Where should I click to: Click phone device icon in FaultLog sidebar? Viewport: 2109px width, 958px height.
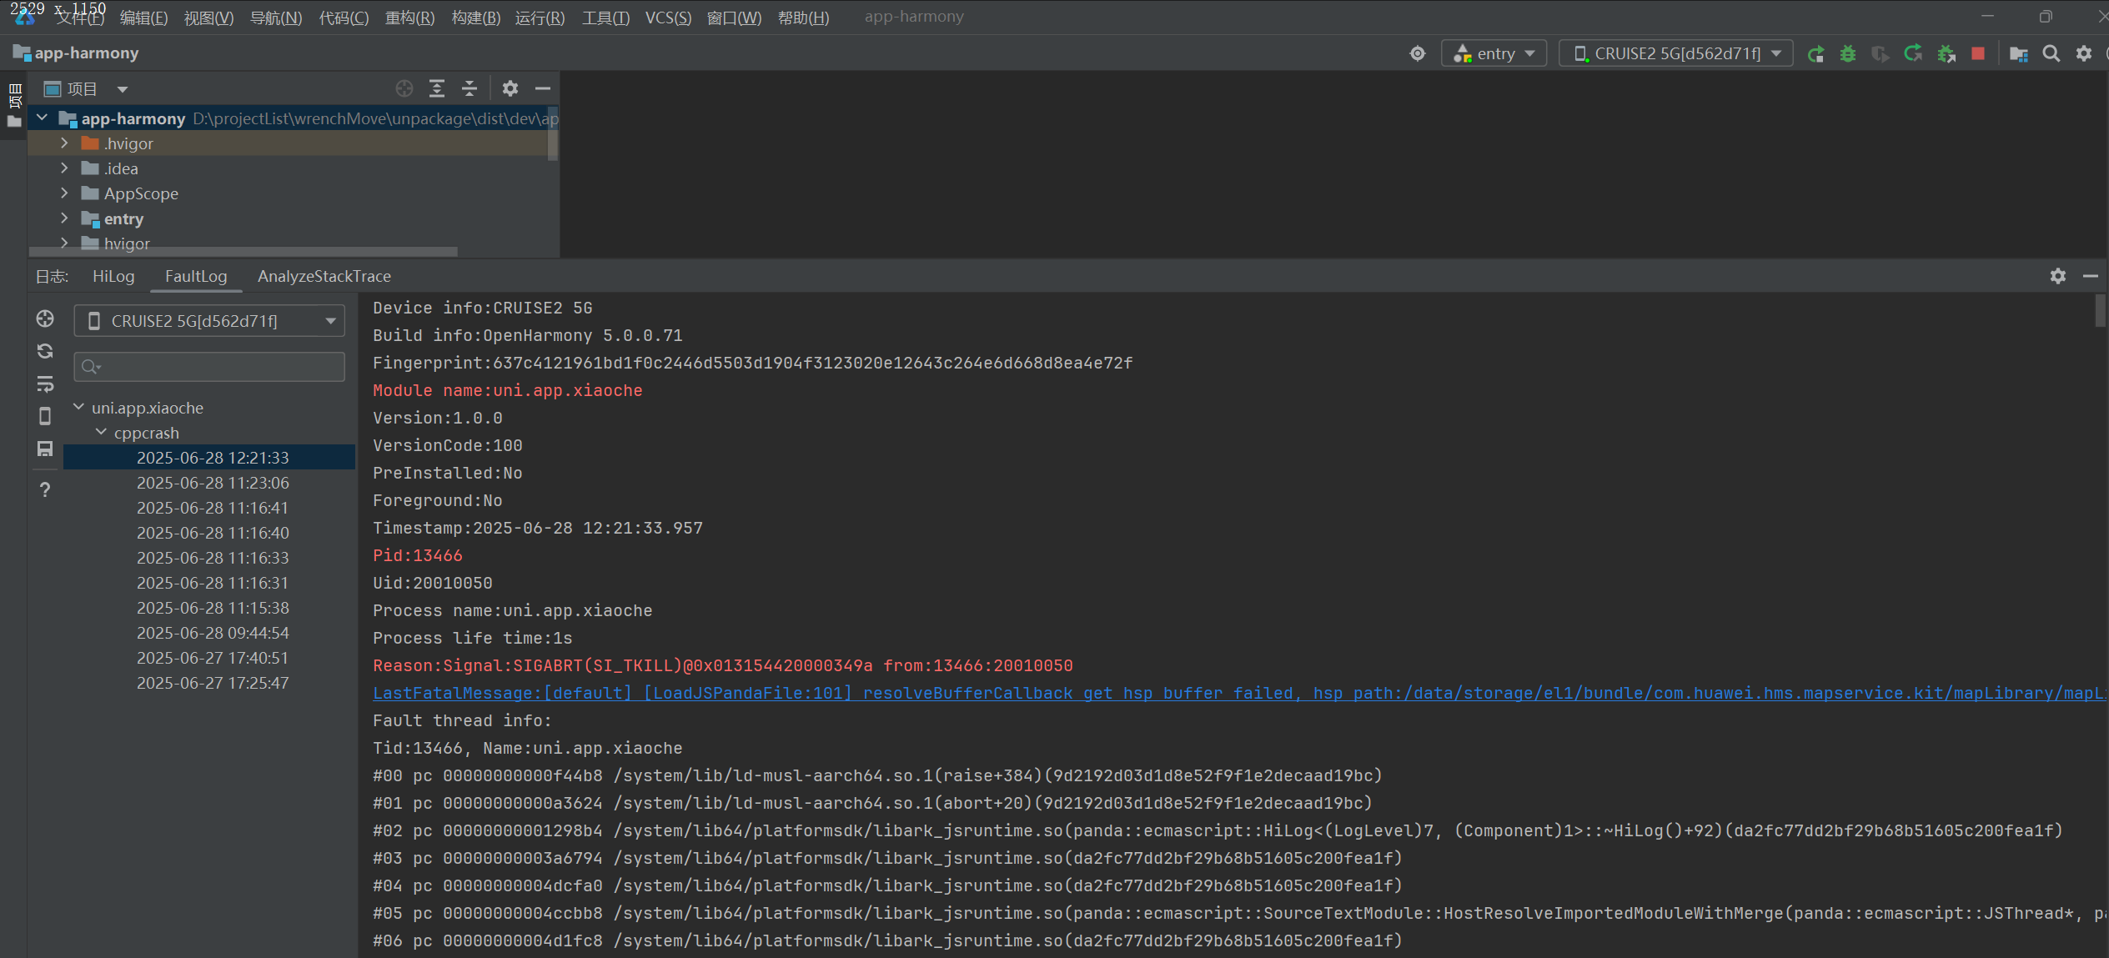[x=45, y=417]
